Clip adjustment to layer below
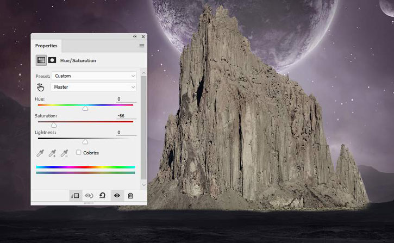Viewport: 394px width, 243px height. point(75,196)
